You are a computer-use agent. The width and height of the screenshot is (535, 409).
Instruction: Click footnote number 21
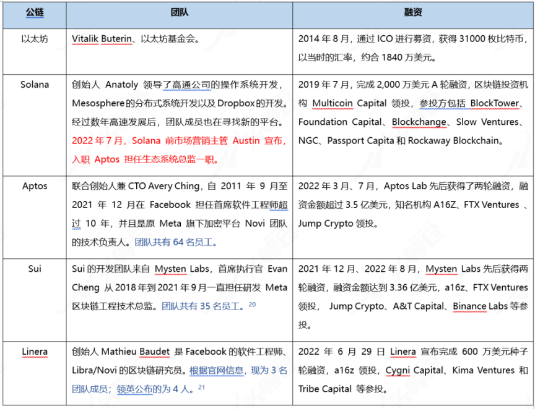tap(202, 387)
